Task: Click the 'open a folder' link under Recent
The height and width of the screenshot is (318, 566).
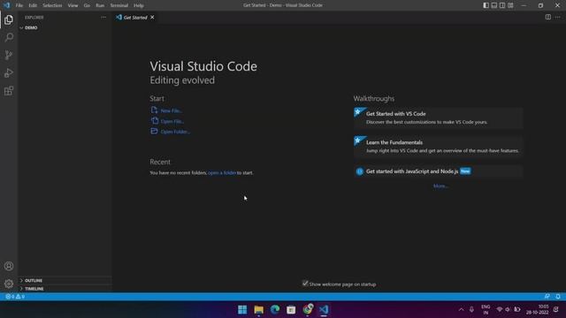Action: 222,173
